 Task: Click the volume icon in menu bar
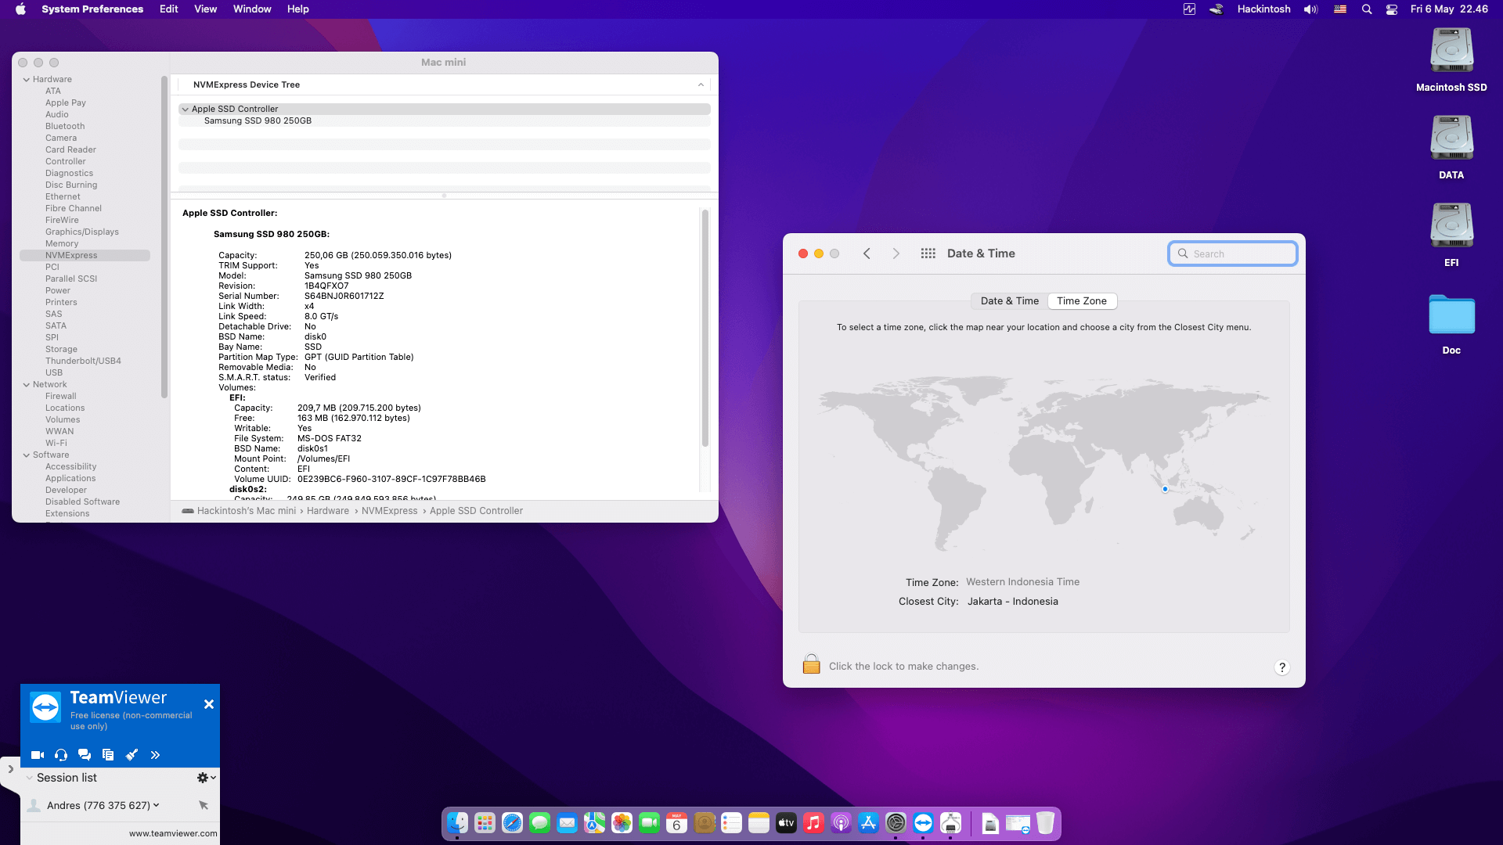(x=1310, y=9)
